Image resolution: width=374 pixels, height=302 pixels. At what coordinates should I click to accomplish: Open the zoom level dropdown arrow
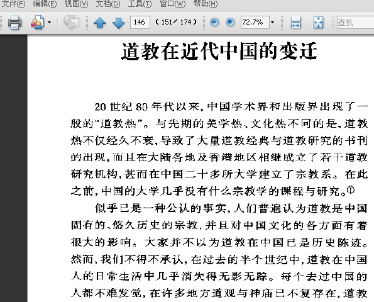[272, 23]
